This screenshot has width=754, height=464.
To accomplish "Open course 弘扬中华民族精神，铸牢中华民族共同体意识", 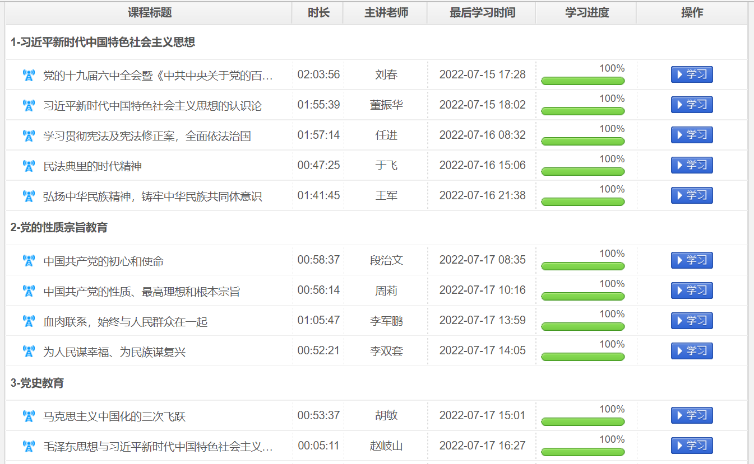I will click(x=152, y=196).
